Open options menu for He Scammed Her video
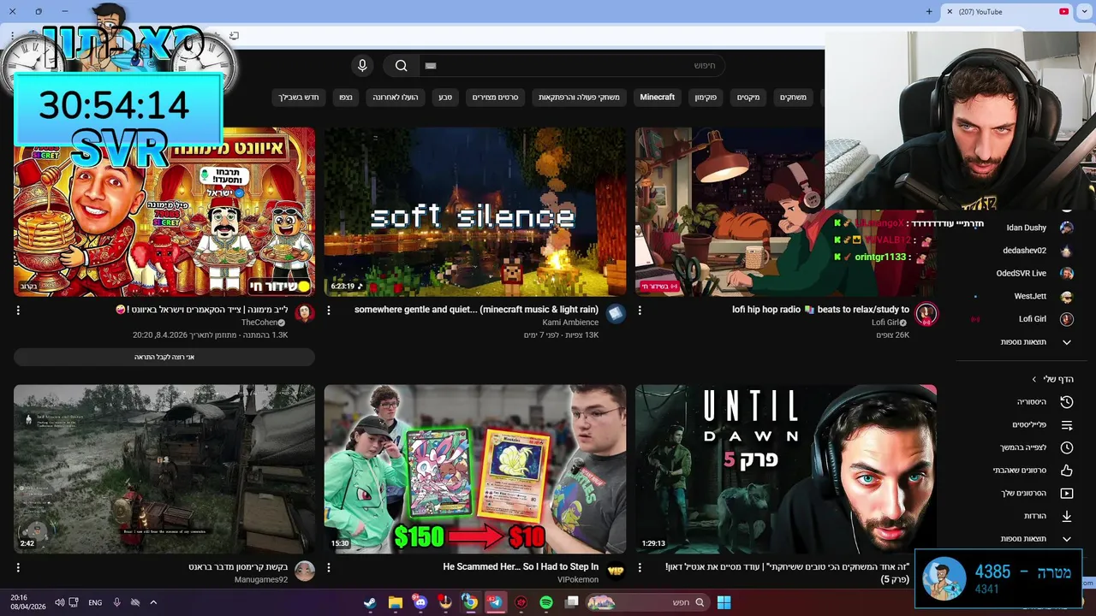 (x=329, y=567)
